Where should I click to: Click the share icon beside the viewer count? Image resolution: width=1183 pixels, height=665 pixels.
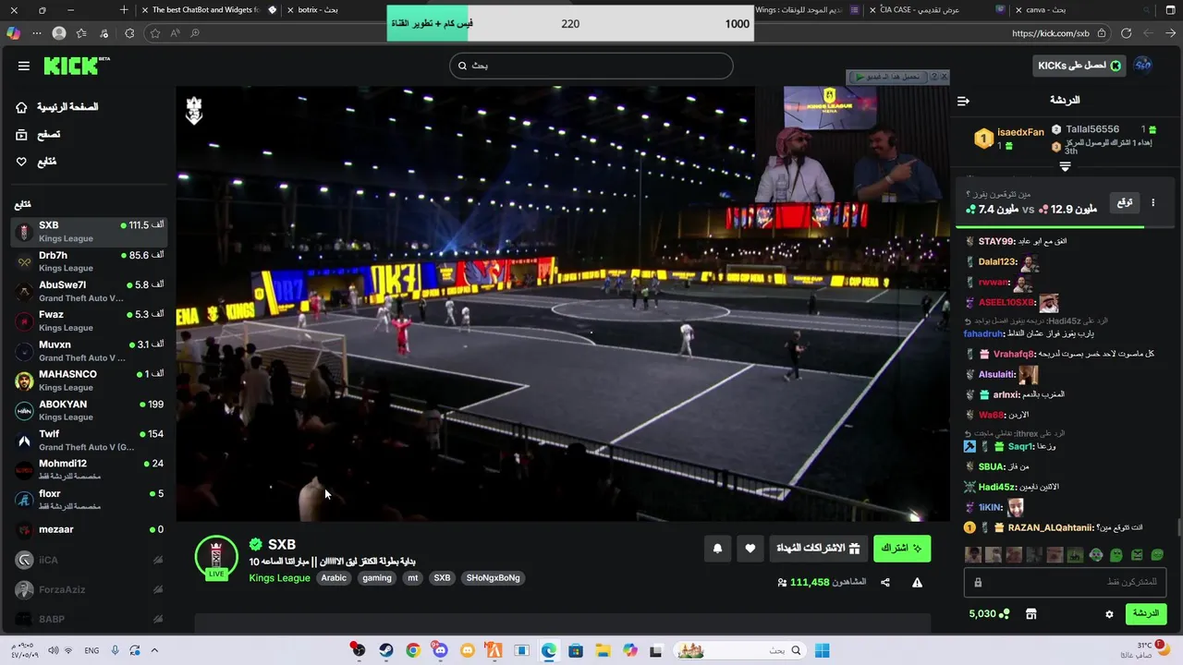(885, 583)
